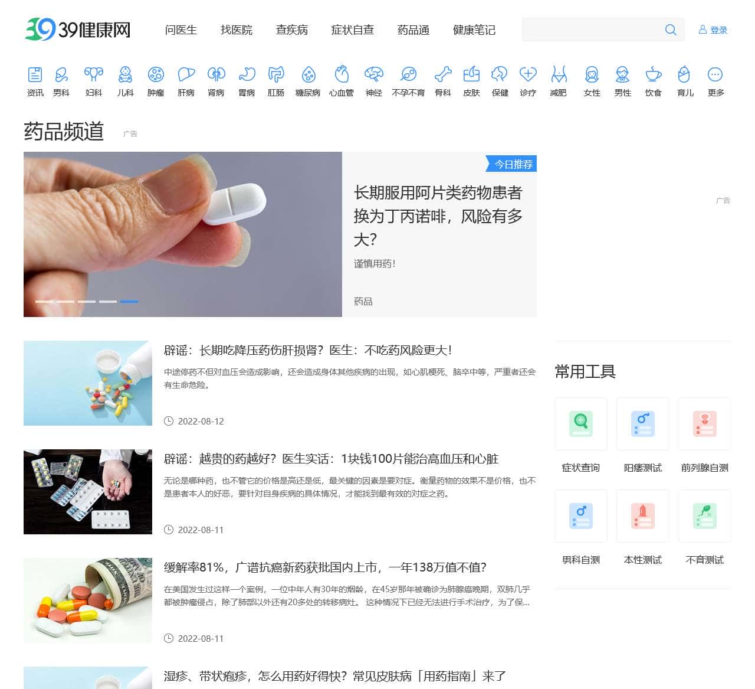Open the 育儿 parenting icon
755x689 pixels.
point(684,74)
